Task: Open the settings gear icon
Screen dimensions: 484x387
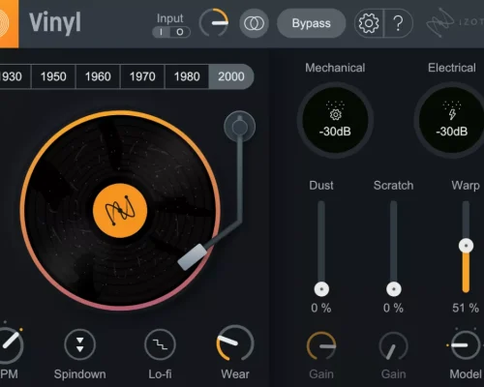Action: click(x=369, y=23)
